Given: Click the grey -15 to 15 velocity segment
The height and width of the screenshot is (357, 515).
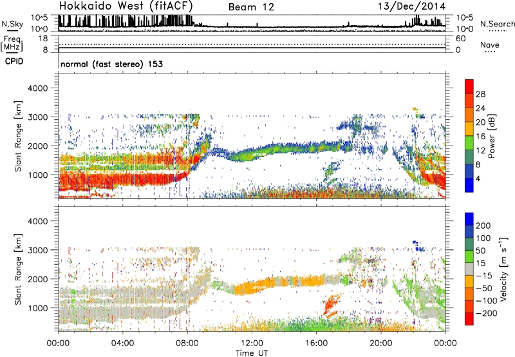Looking at the screenshot, I should [x=469, y=269].
